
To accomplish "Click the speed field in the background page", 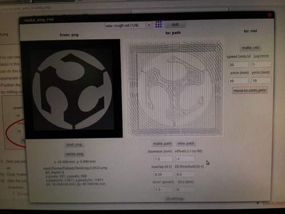I will [x=19, y=115].
